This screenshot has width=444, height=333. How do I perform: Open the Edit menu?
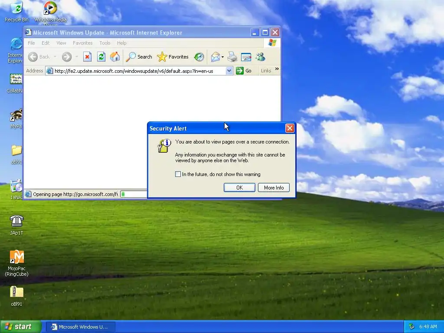click(45, 43)
